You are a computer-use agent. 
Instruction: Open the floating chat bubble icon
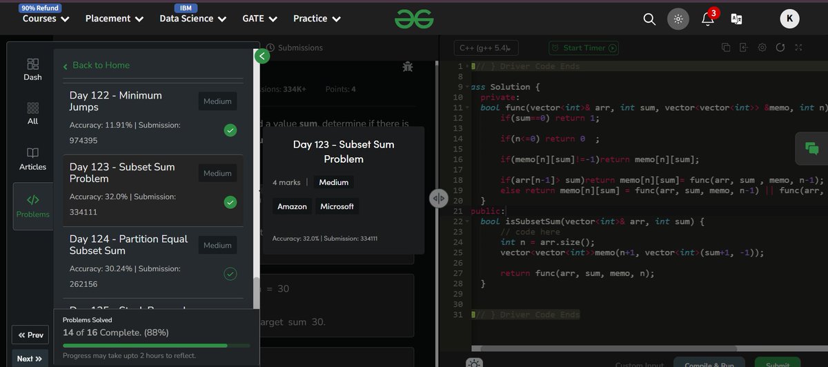811,148
